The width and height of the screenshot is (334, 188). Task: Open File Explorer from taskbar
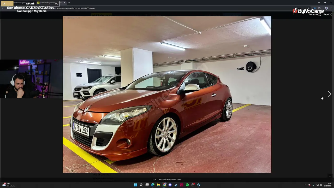click(x=158, y=185)
